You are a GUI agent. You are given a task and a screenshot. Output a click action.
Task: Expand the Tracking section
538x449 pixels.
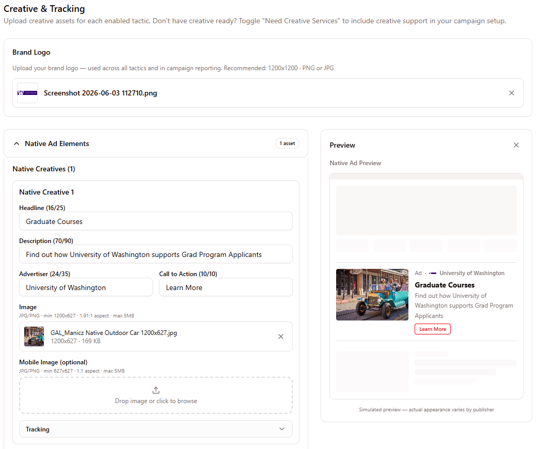pos(156,429)
